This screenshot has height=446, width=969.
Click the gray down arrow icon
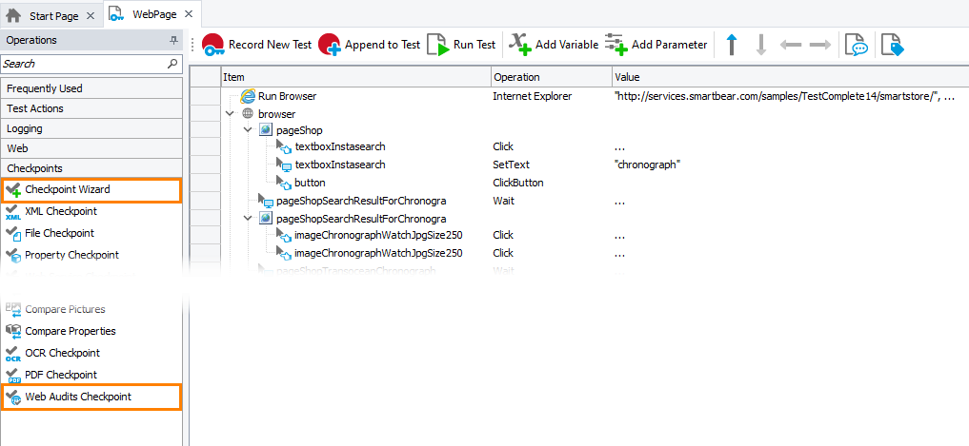pyautogui.click(x=760, y=45)
